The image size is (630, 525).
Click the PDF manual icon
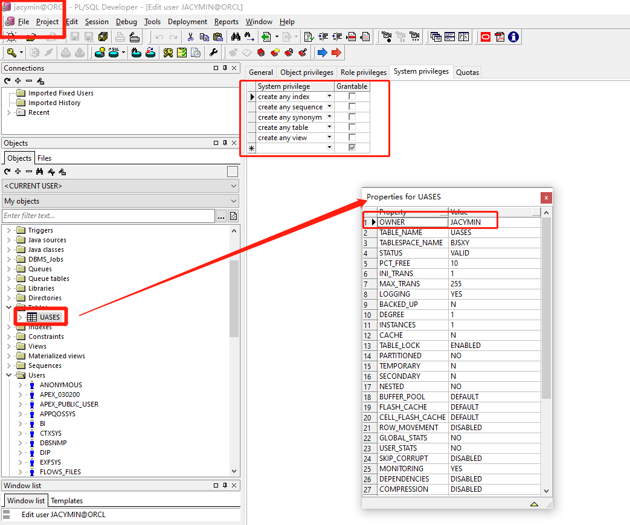pos(500,37)
